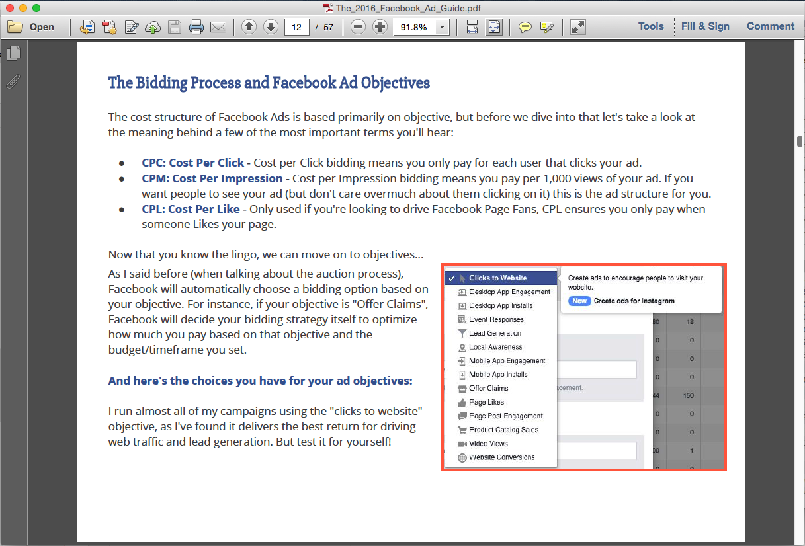Click the Save floppy disk icon
The width and height of the screenshot is (805, 546).
[x=175, y=27]
